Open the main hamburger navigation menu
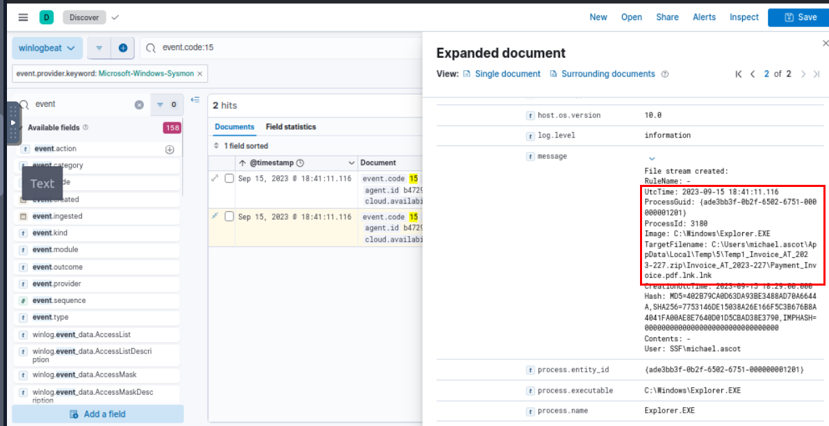 click(24, 17)
